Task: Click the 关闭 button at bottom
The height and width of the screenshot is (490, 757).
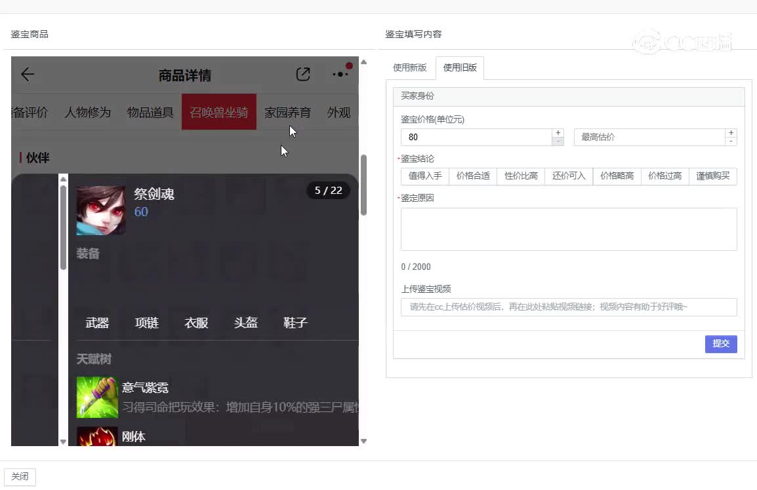Action: [x=20, y=476]
